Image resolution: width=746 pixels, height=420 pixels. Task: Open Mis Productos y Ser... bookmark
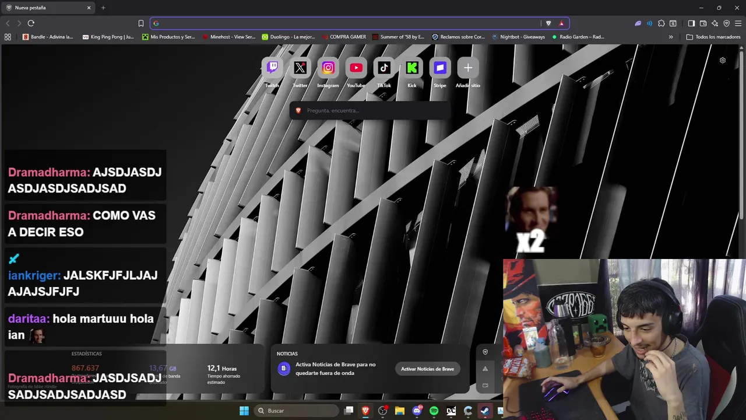coord(168,37)
